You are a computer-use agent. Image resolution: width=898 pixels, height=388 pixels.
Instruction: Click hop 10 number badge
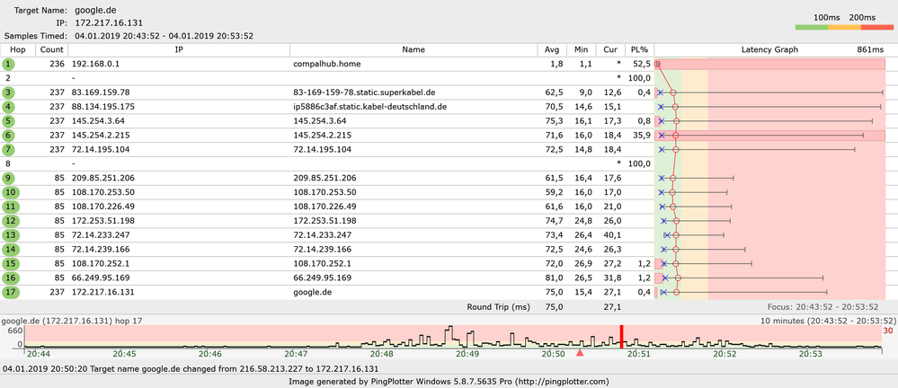[11, 192]
